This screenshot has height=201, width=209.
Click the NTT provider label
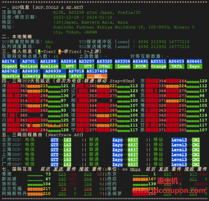coord(68,66)
